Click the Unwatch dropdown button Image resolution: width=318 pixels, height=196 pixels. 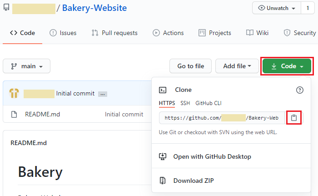[x=277, y=8]
